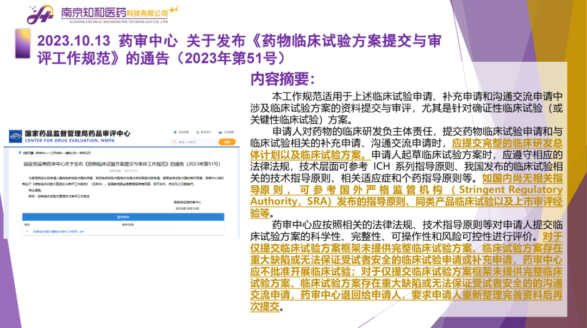This screenshot has height=328, width=587.
Task: Click the slide title dated 2023.10.13
Action: pyautogui.click(x=239, y=49)
